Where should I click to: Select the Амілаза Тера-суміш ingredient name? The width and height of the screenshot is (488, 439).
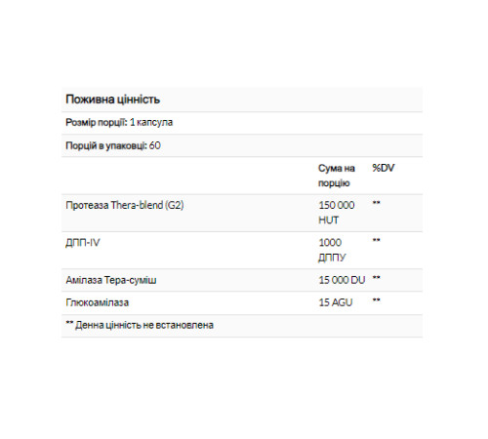coord(111,280)
